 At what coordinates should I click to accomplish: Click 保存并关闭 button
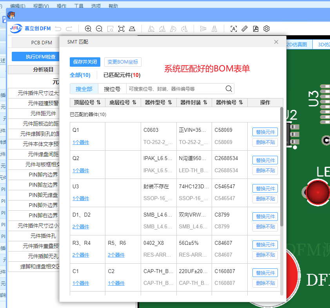tap(85, 62)
